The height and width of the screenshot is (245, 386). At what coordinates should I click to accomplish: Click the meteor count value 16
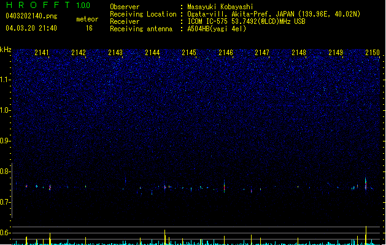(x=89, y=28)
